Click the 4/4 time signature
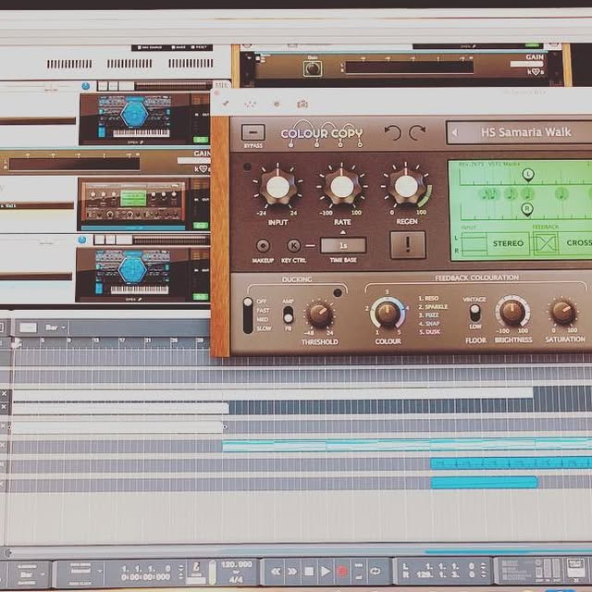Screen dimensions: 592x592 (x=236, y=580)
